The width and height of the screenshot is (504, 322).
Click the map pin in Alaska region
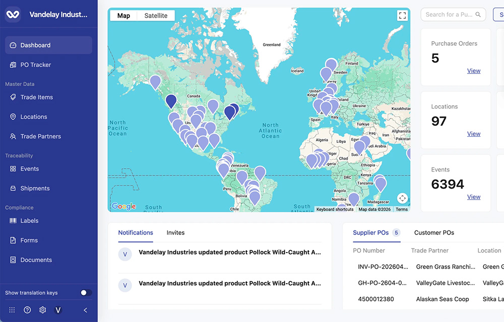[x=155, y=82]
